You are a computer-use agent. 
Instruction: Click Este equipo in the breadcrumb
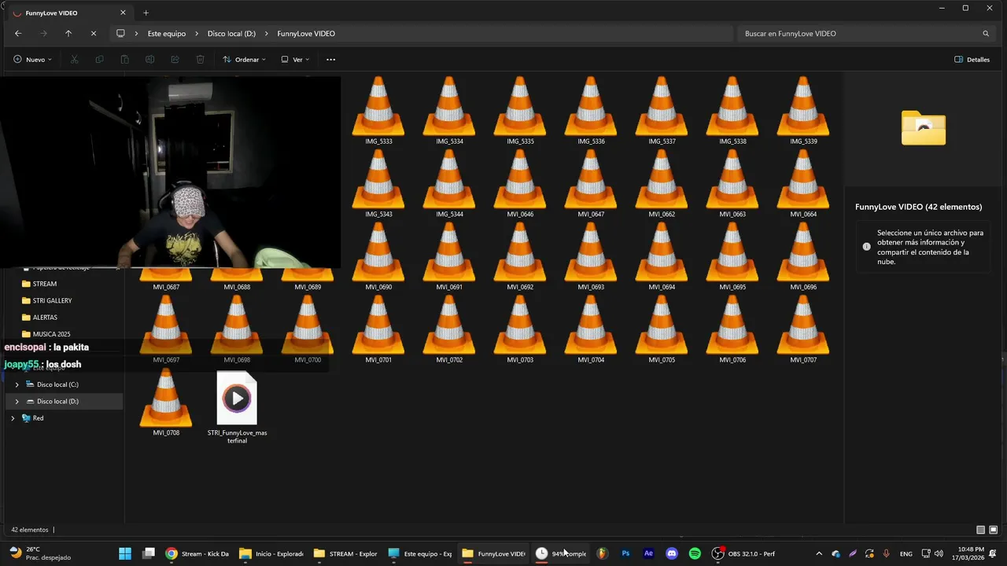[x=167, y=34]
